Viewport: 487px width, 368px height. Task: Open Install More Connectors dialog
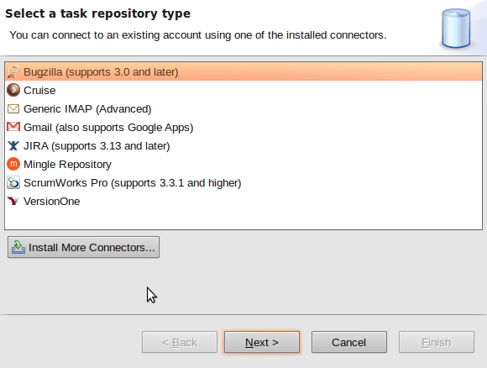(x=84, y=247)
